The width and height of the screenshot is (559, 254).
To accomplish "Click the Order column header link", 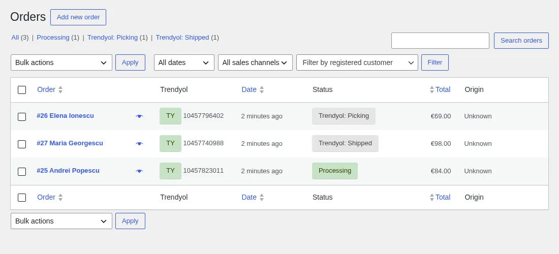I will click(46, 89).
